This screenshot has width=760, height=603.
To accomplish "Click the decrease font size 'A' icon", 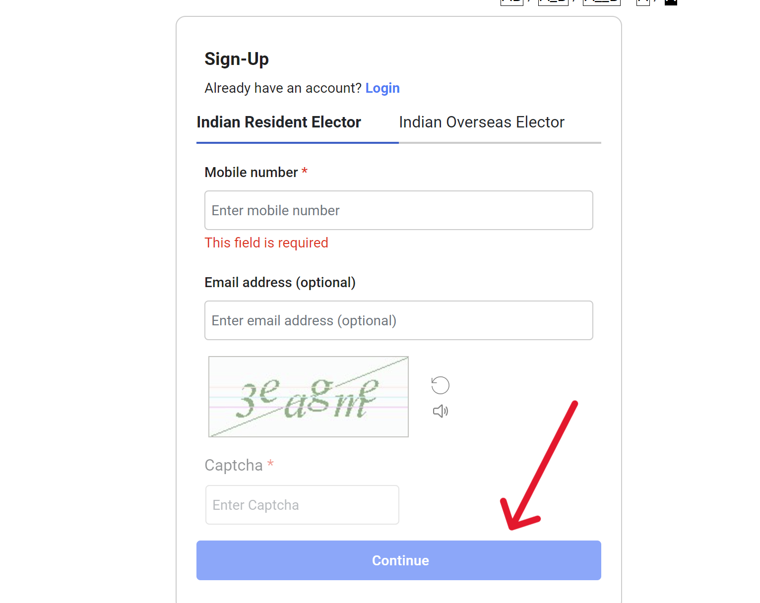I will 643,2.
